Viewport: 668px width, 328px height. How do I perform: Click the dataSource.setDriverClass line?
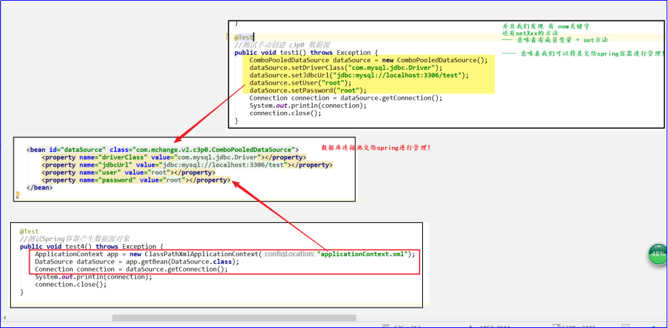tap(346, 68)
